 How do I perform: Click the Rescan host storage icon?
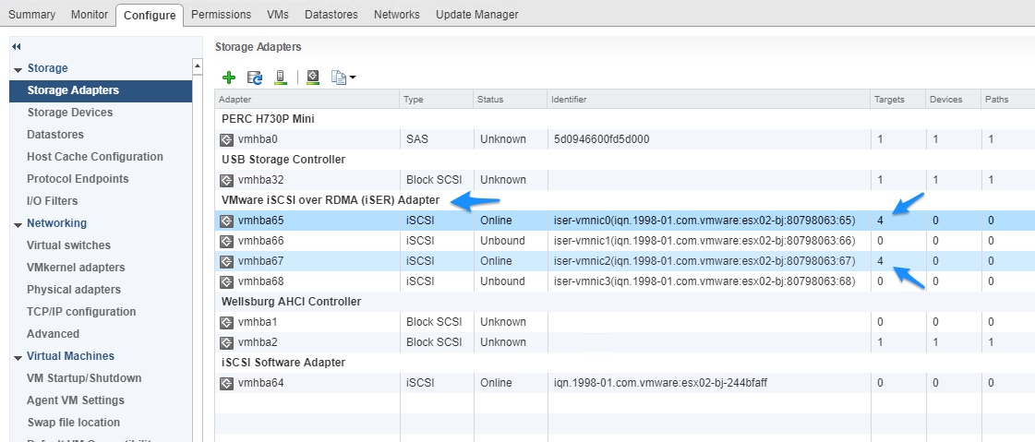281,78
